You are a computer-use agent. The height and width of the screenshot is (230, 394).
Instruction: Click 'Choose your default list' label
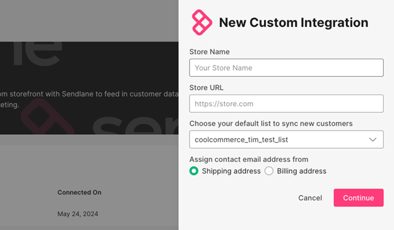271,124
